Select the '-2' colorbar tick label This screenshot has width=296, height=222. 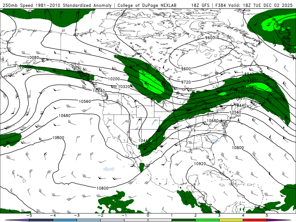coord(100,215)
